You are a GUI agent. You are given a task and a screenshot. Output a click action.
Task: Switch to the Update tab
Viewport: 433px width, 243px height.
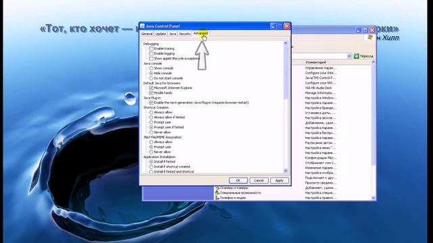tap(160, 34)
